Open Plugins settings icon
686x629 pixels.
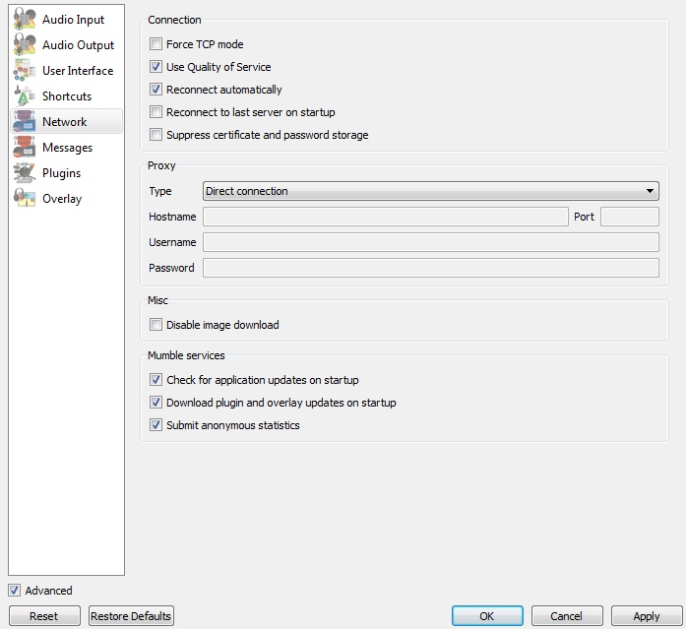click(25, 173)
